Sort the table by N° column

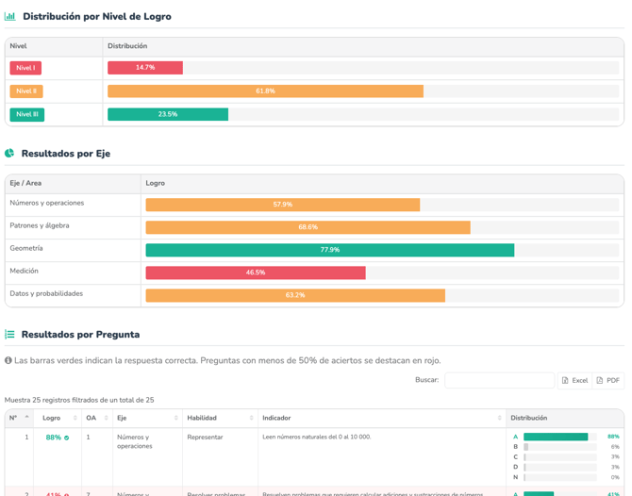tap(19, 418)
